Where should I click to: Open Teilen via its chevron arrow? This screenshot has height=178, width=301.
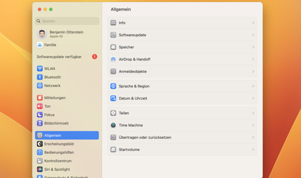pyautogui.click(x=253, y=113)
